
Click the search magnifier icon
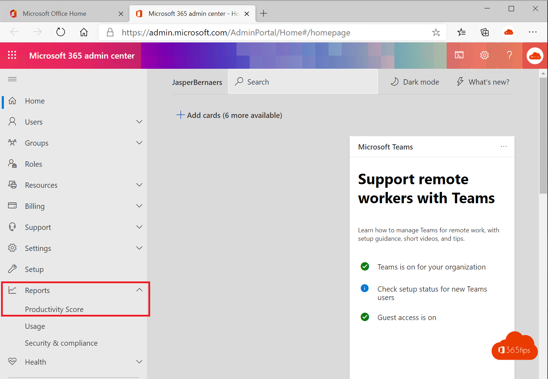tap(239, 81)
